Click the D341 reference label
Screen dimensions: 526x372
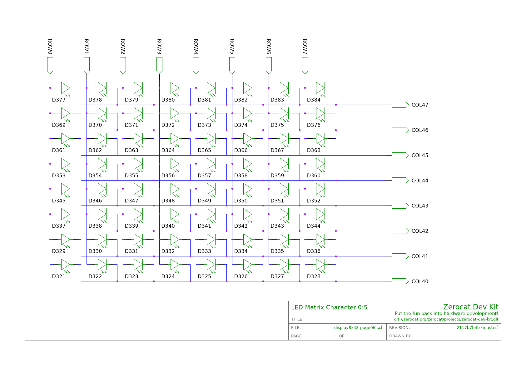tap(204, 226)
